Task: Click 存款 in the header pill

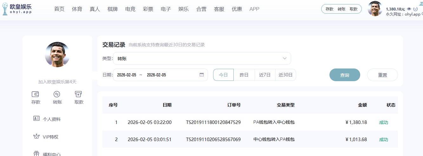Action: click(x=329, y=9)
